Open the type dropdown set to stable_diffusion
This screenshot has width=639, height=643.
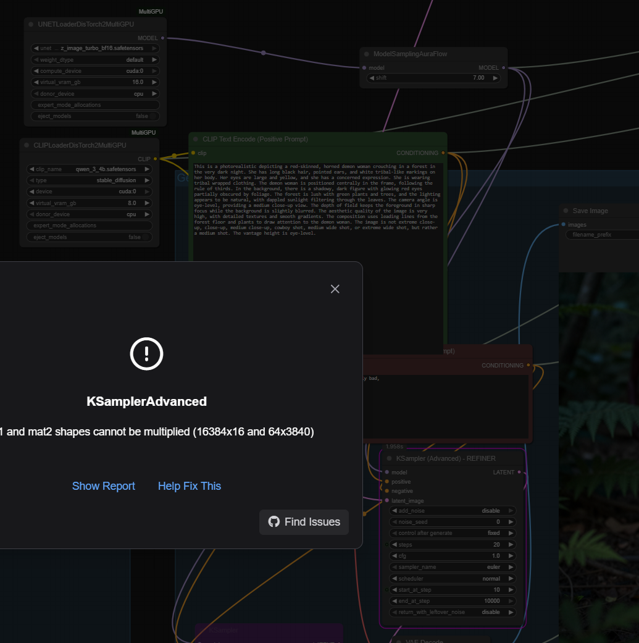click(90, 180)
